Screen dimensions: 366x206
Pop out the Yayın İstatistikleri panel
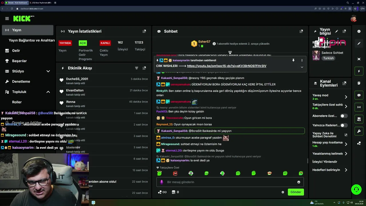tap(144, 31)
